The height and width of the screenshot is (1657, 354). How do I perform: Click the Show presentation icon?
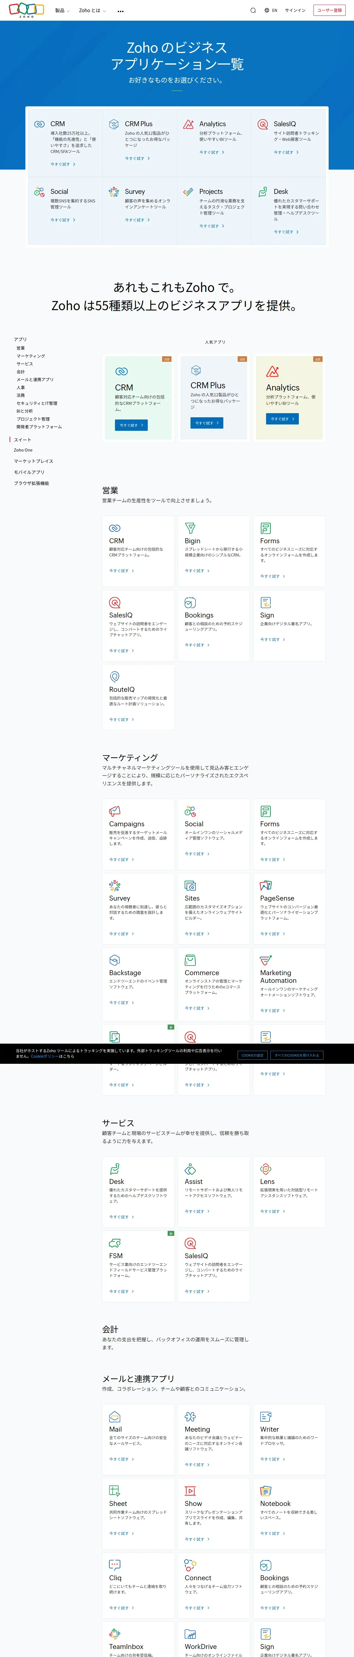[x=190, y=1491]
